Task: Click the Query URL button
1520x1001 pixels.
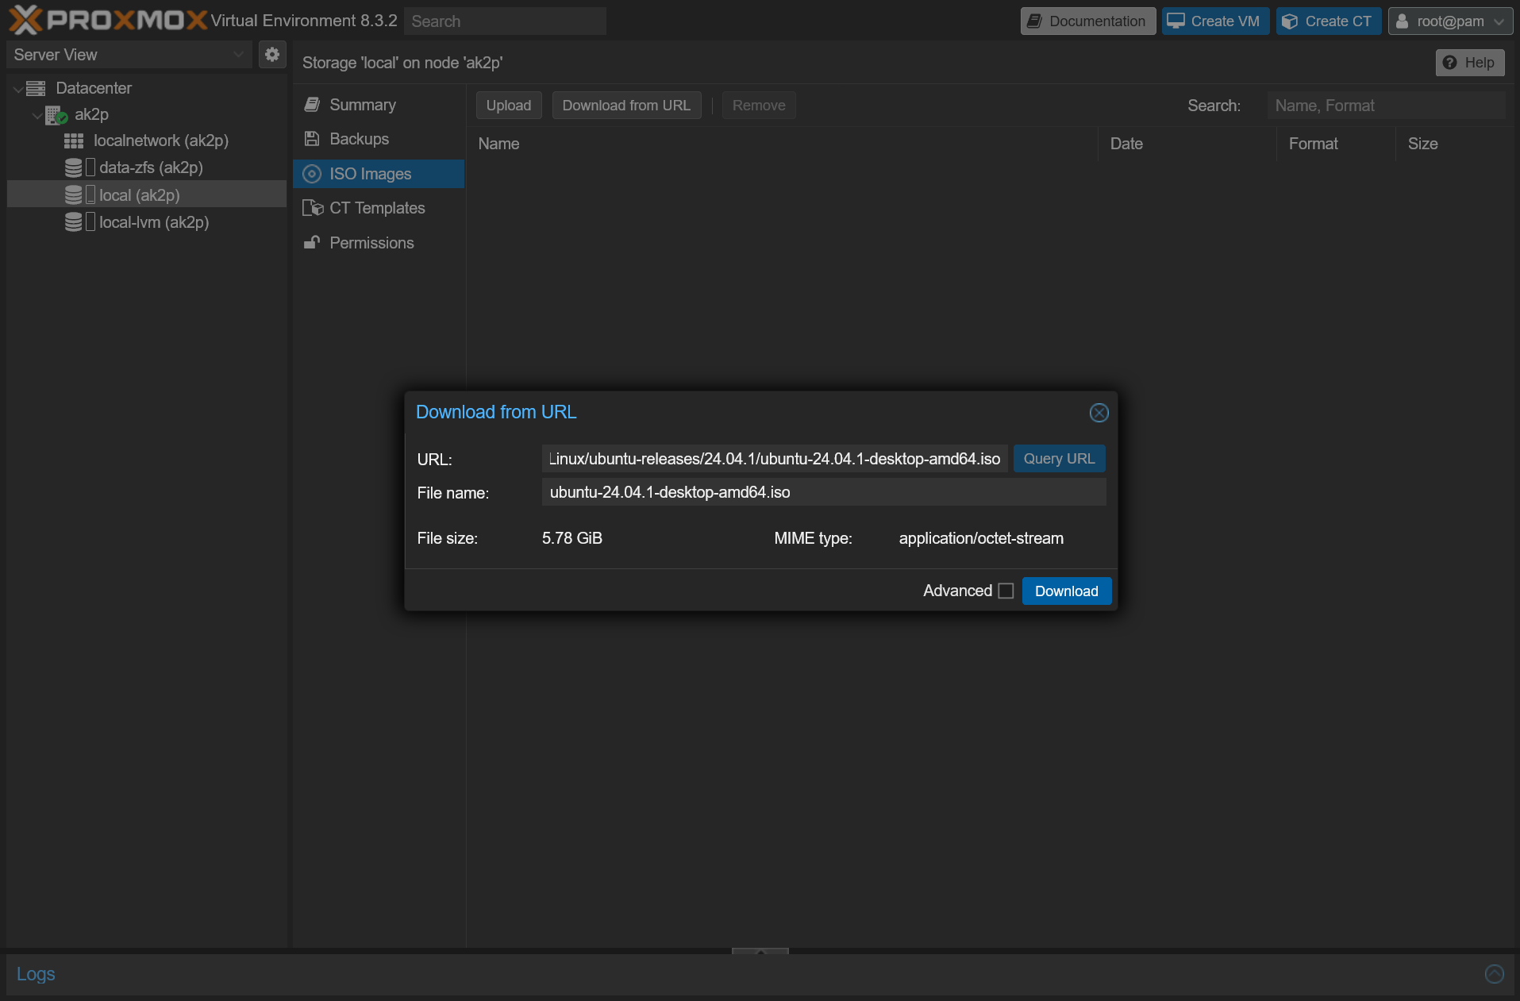Action: 1059,459
